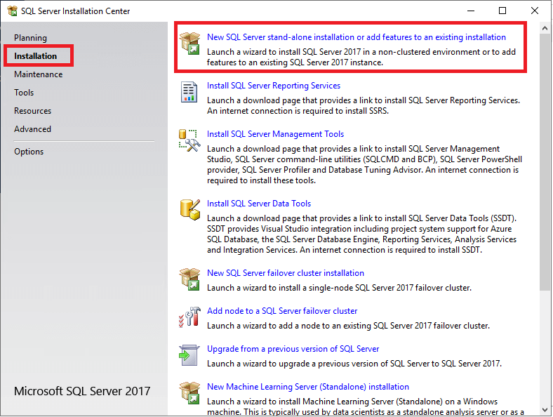Click Upgrade from a previous version link
Viewport: 553px width, 417px height.
pos(293,349)
